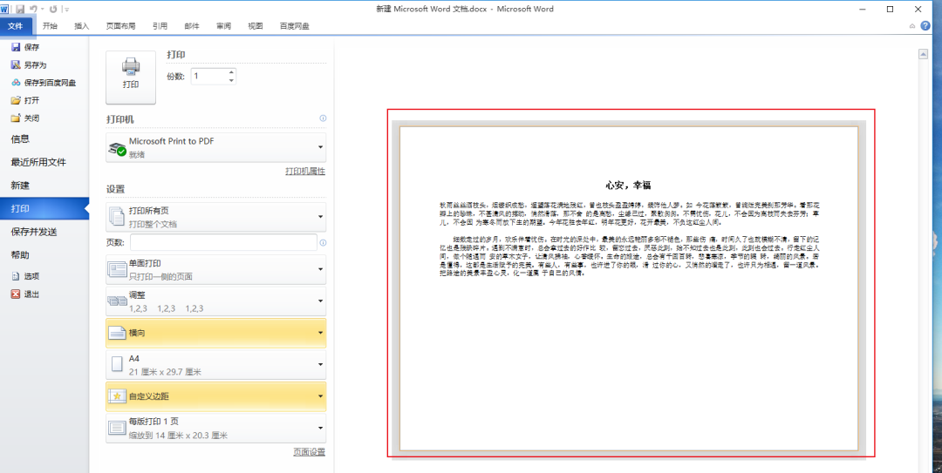Viewport: 942px width, 473px height.
Task: Click Save As icon in sidebar
Action: (x=16, y=65)
